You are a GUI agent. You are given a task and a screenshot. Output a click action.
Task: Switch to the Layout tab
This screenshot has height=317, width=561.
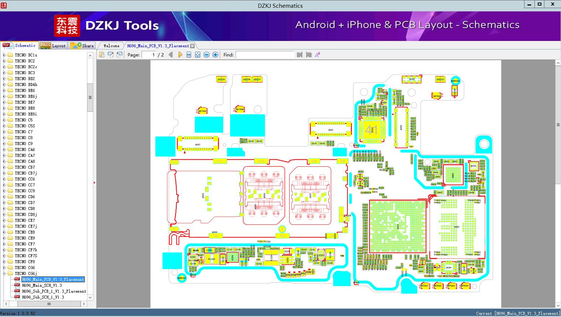click(x=53, y=45)
